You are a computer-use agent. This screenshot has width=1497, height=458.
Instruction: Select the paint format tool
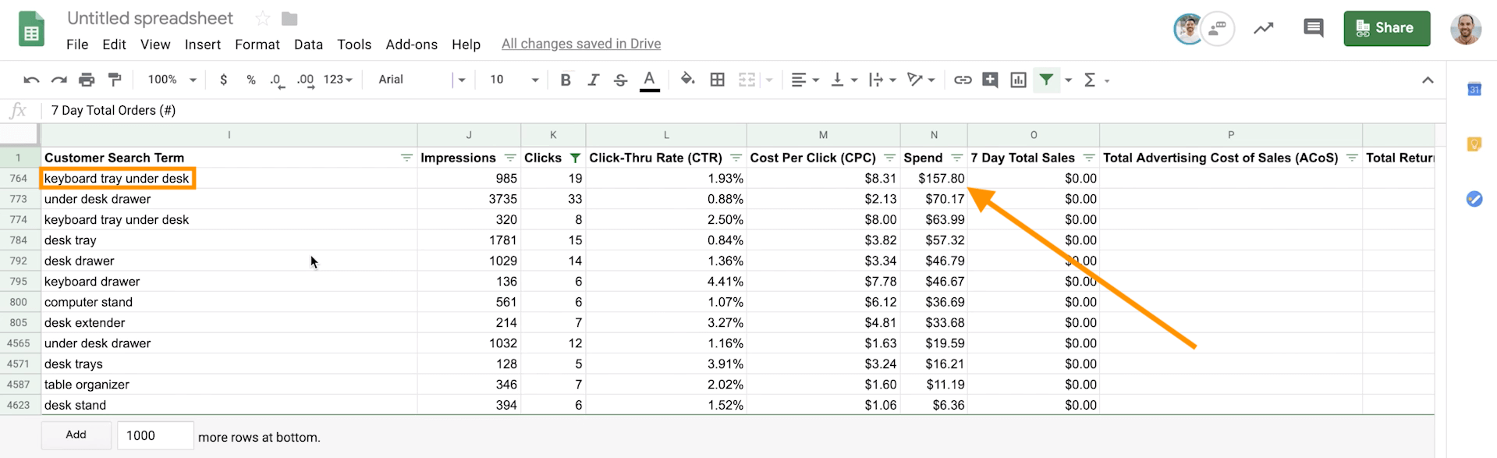pos(115,80)
